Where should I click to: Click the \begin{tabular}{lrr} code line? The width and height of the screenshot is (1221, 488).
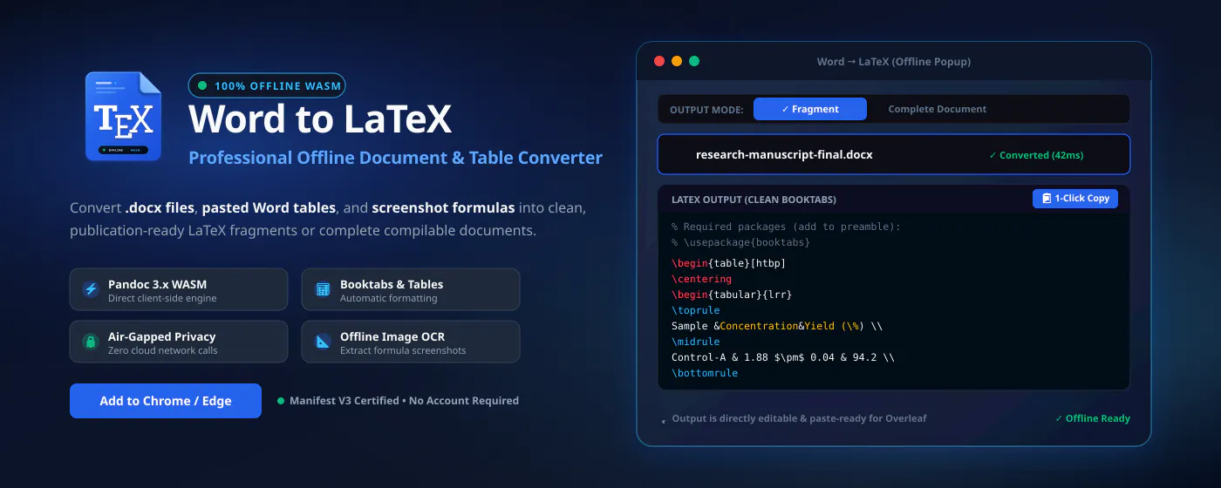(x=732, y=295)
